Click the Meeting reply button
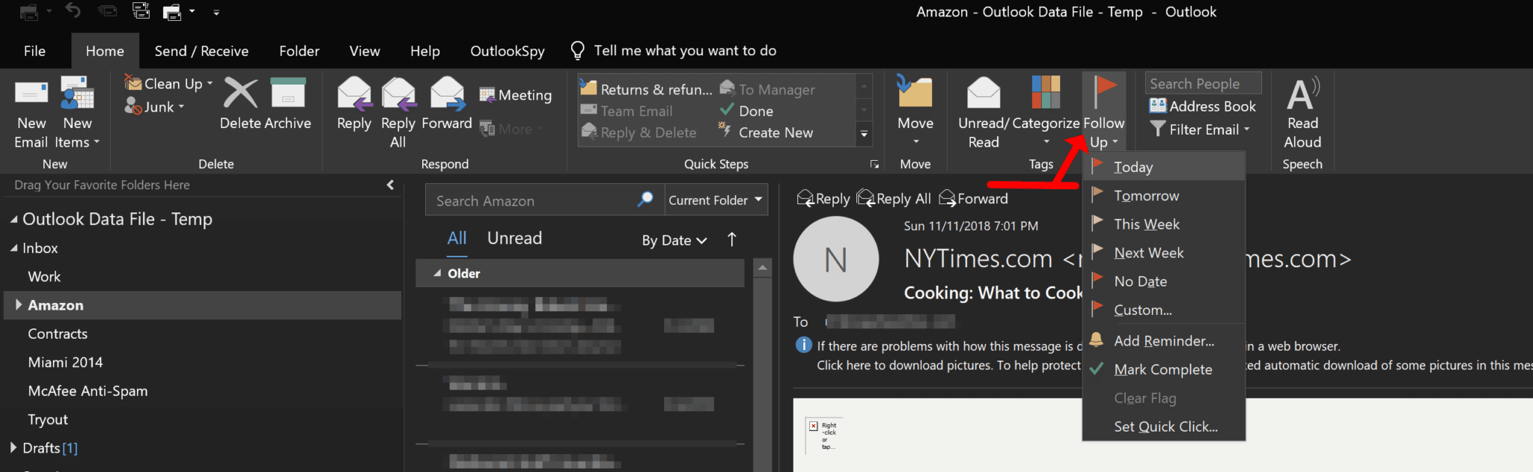Screen dimensions: 1533x472 tap(516, 95)
